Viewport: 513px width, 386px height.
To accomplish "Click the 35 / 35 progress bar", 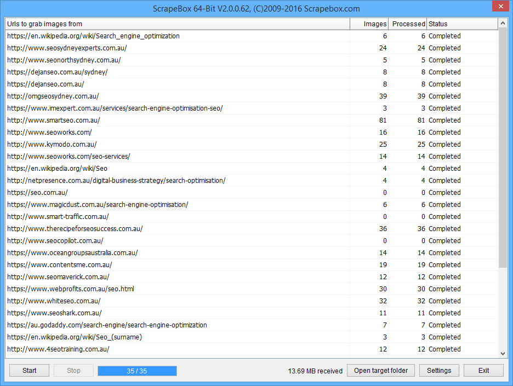I will click(x=137, y=371).
